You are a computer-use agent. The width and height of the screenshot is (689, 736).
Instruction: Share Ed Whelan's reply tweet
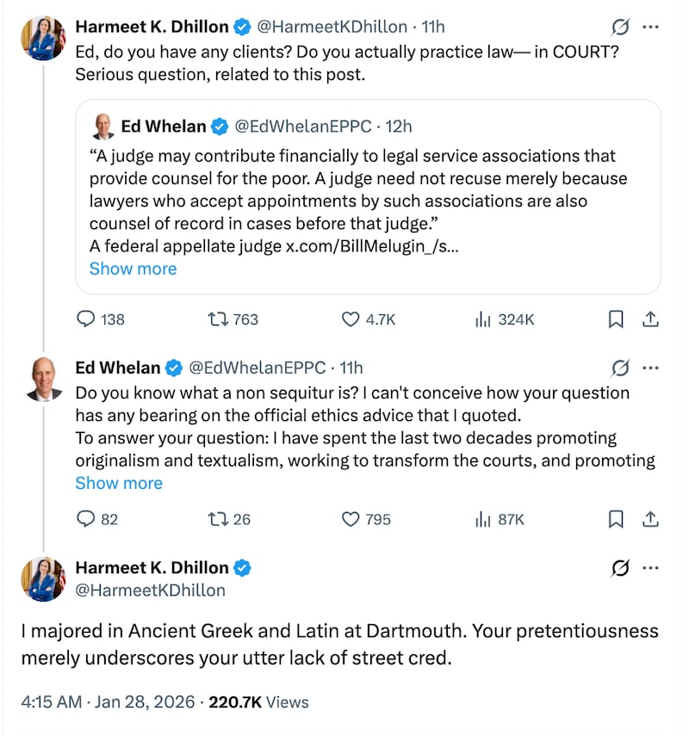point(651,518)
